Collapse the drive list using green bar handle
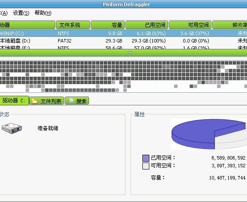This screenshot has width=247, height=202. click(x=130, y=52)
